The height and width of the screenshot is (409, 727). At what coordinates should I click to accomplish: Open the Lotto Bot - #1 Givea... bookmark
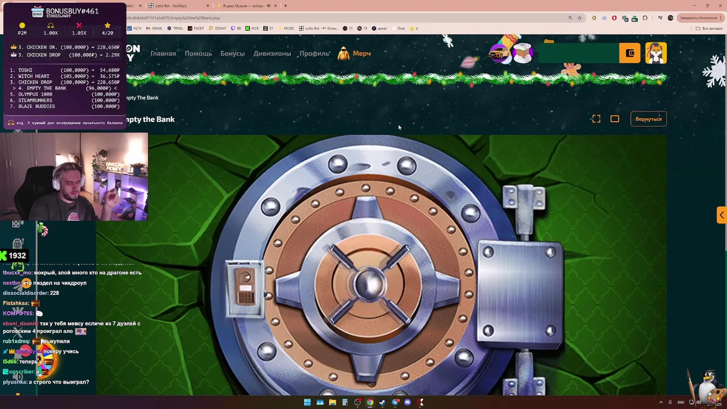pos(319,28)
